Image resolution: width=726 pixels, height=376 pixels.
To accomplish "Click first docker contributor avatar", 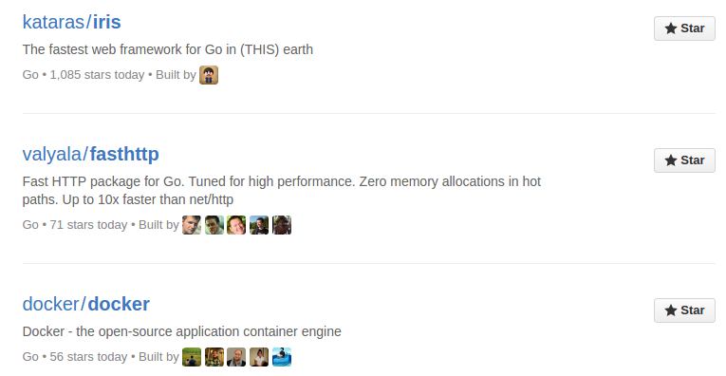I will (192, 357).
